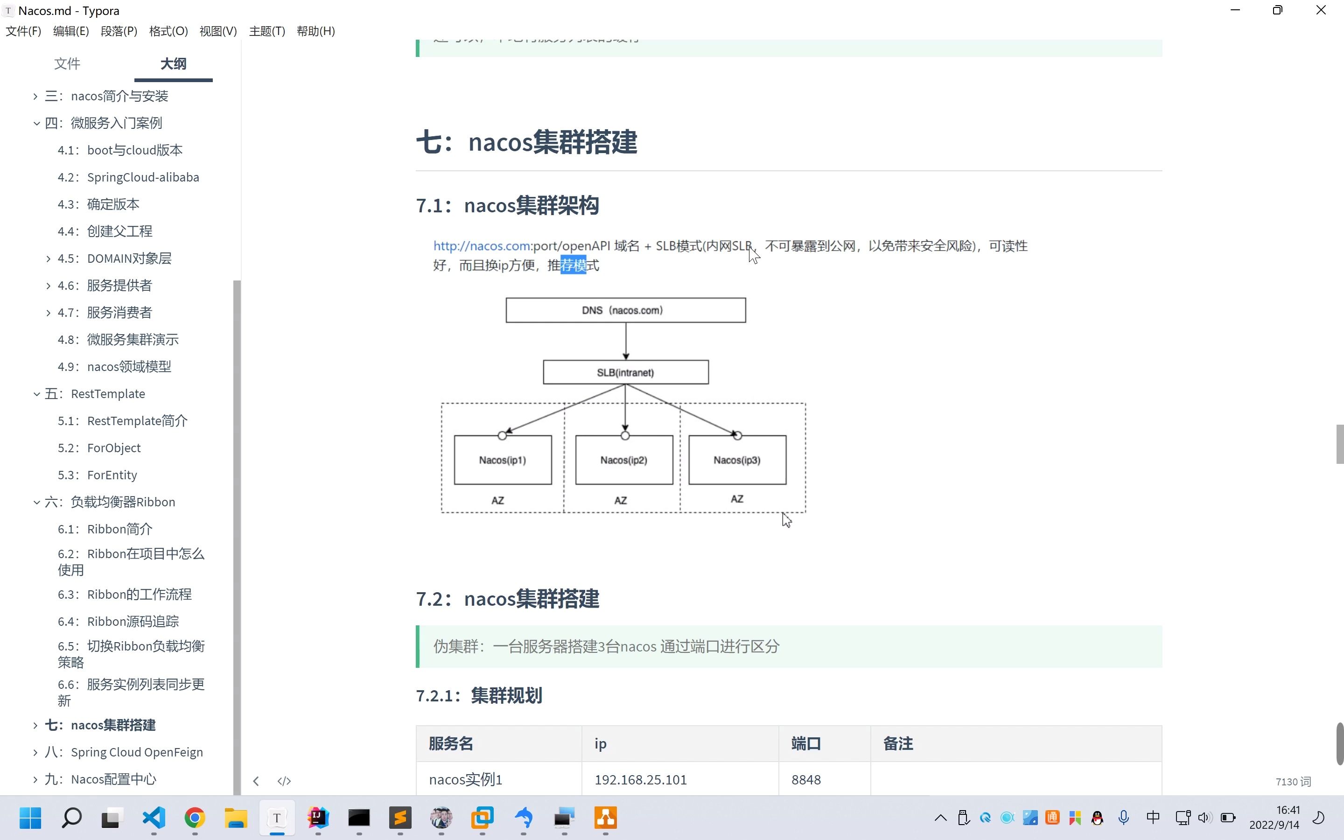Image resolution: width=1344 pixels, height=840 pixels.
Task: Open IntelliJ IDEA from taskbar
Action: pos(318,817)
